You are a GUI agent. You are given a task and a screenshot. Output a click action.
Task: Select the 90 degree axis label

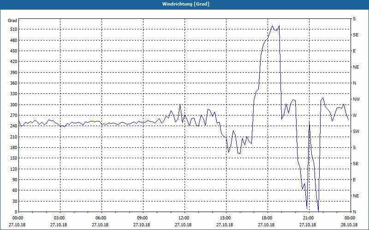pyautogui.click(x=15, y=180)
